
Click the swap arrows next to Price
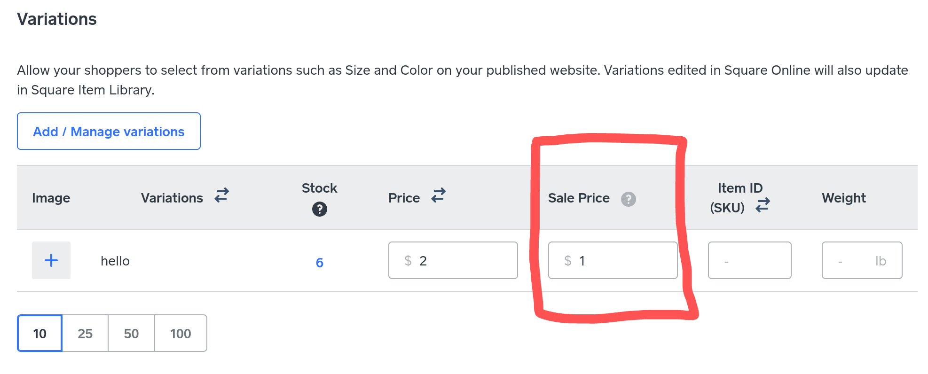439,195
